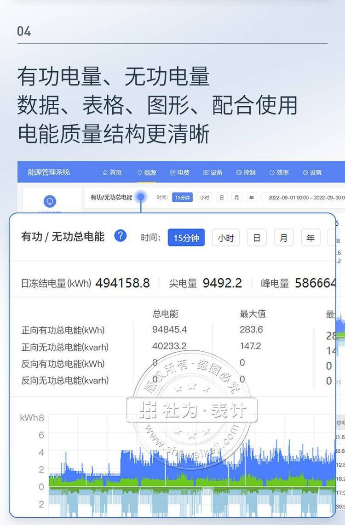Select the large 15分钟 interval option

tap(186, 238)
